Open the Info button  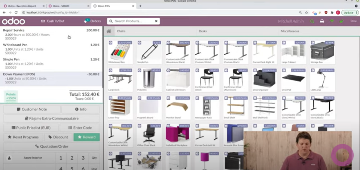point(80,109)
